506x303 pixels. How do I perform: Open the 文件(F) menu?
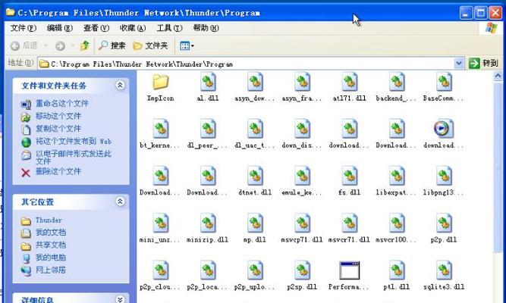click(x=24, y=28)
